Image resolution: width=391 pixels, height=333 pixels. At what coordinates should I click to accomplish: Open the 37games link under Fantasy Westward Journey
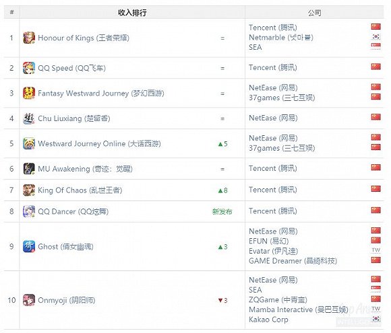tap(282, 98)
